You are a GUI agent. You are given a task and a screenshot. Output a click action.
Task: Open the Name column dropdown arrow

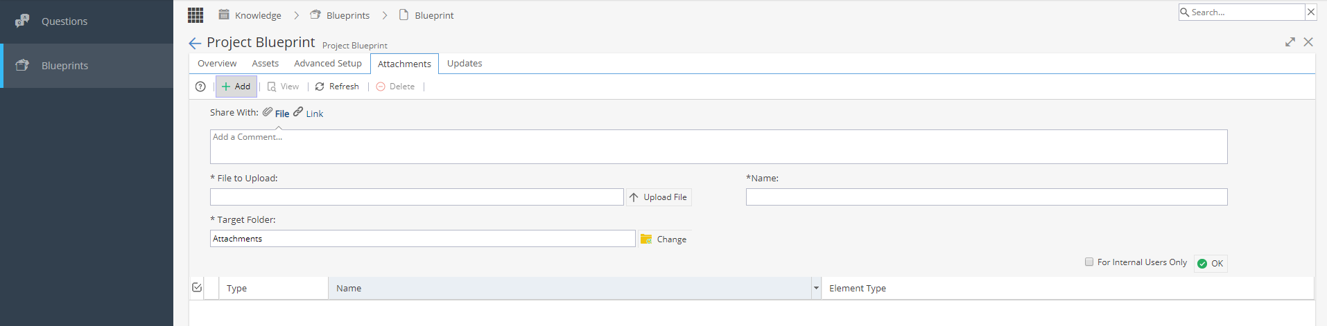tap(816, 288)
